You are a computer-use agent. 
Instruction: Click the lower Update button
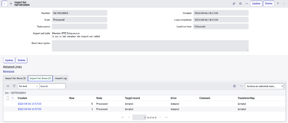point(9,60)
